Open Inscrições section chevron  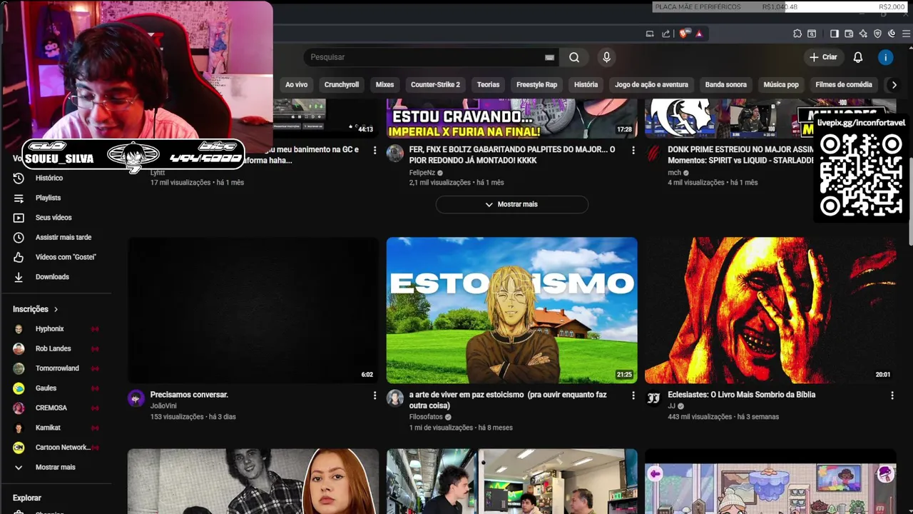click(56, 309)
